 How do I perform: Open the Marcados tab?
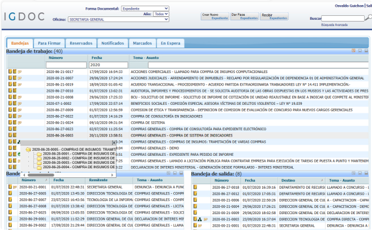click(x=142, y=43)
